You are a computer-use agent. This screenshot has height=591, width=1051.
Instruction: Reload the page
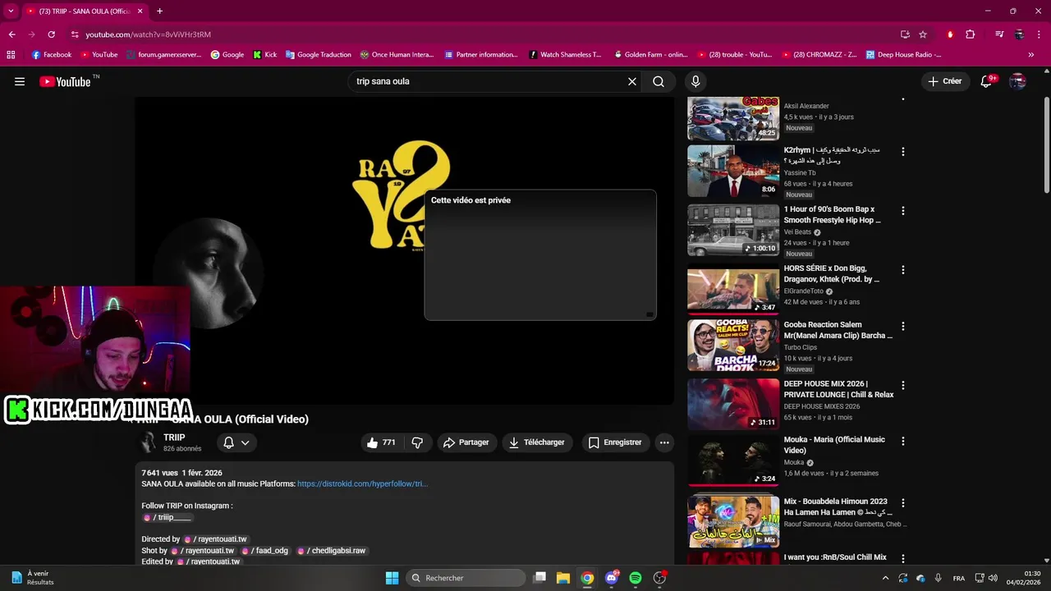tap(51, 34)
